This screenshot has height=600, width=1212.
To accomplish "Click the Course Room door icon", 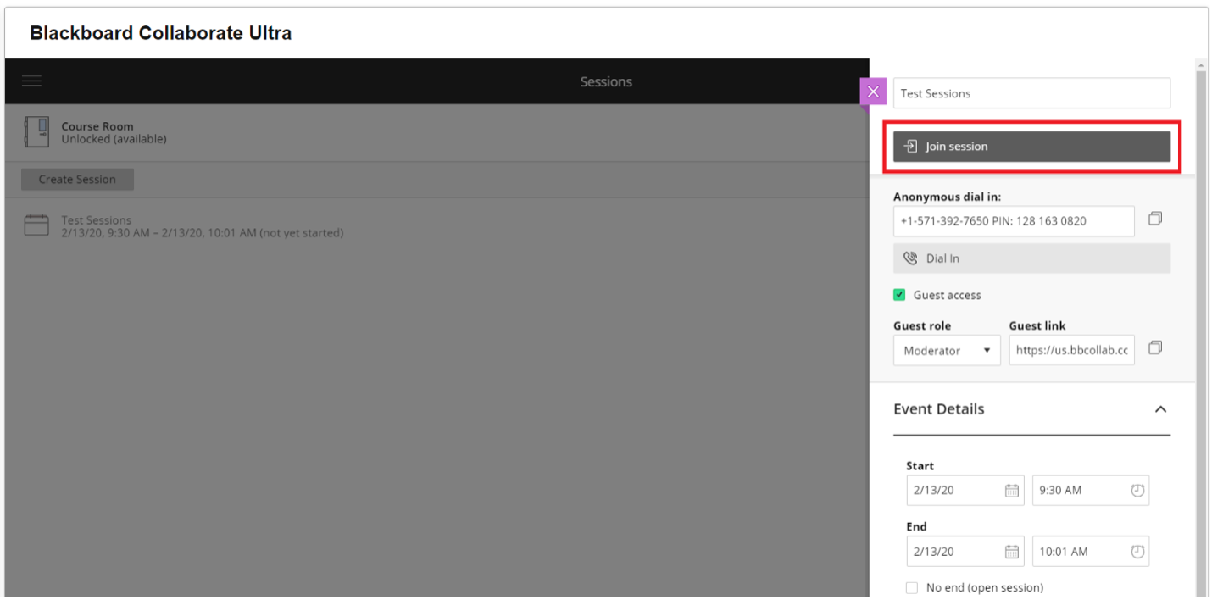I will [36, 132].
